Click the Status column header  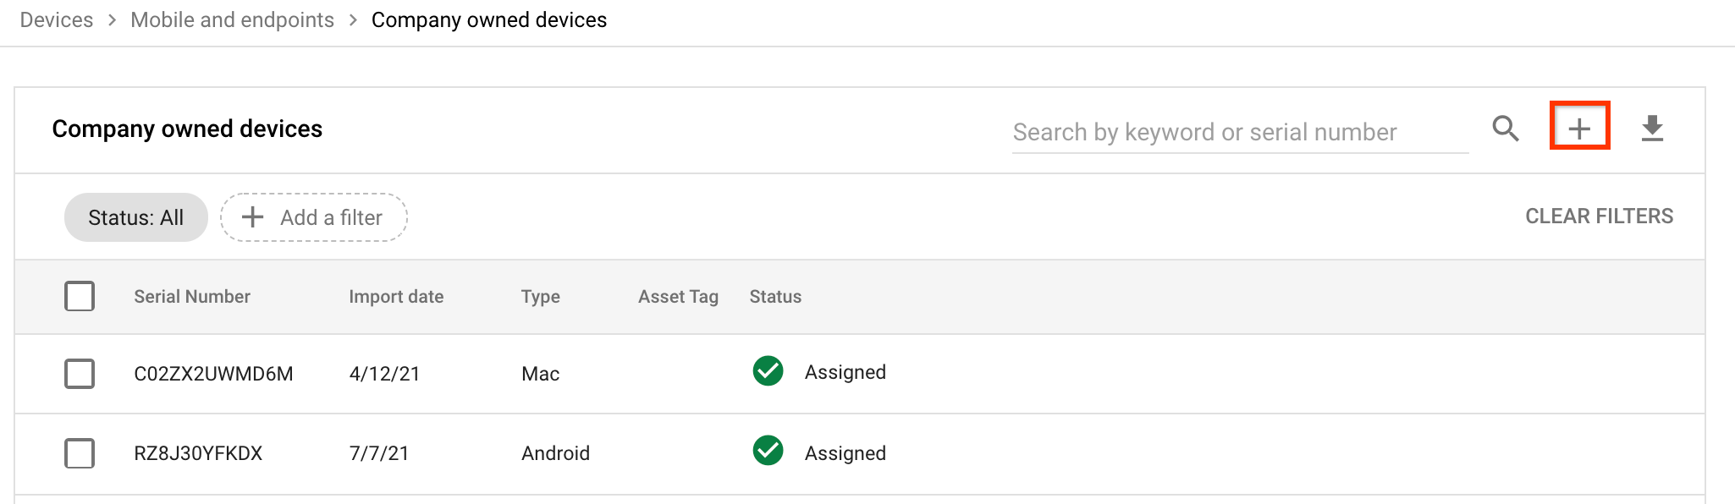tap(775, 297)
